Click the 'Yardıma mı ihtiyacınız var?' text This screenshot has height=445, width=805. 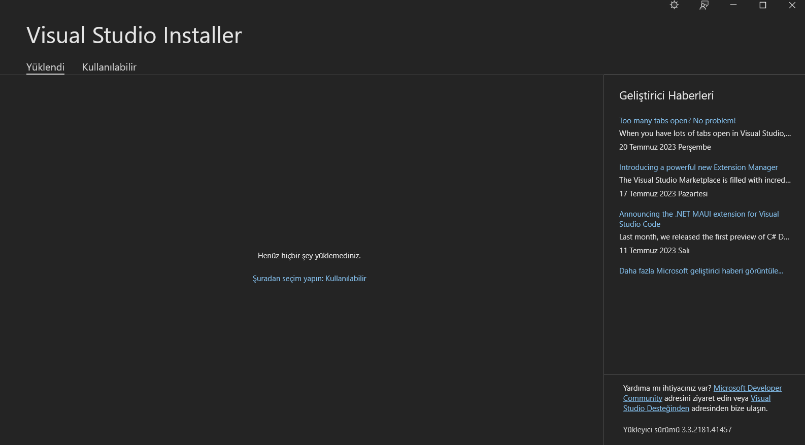click(x=667, y=388)
